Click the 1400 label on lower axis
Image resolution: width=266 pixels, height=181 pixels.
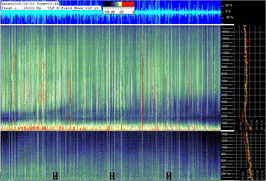coord(224,134)
